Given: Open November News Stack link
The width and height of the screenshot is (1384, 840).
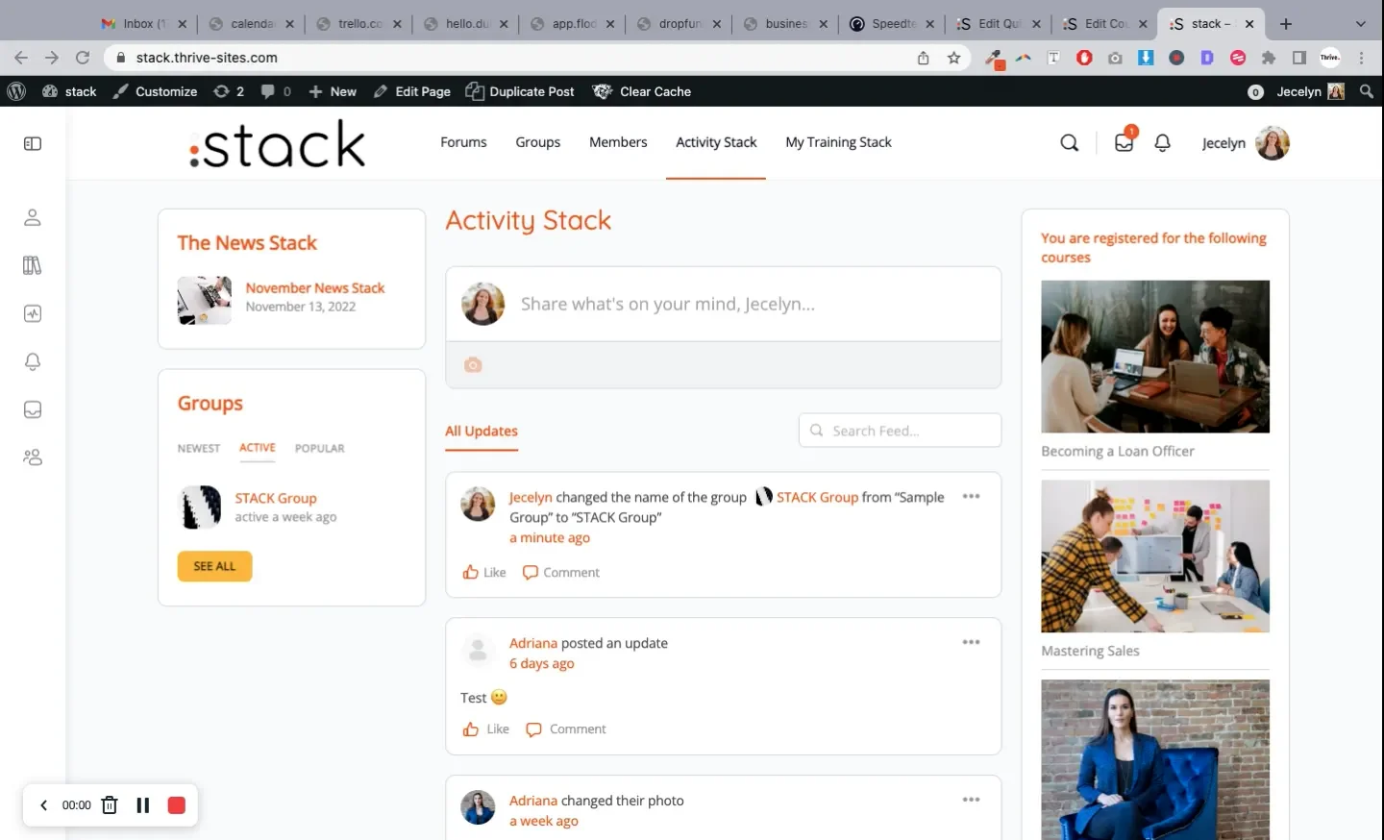Looking at the screenshot, I should pos(314,288).
